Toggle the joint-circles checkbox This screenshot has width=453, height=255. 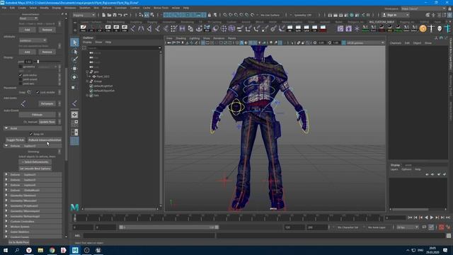(x=21, y=75)
